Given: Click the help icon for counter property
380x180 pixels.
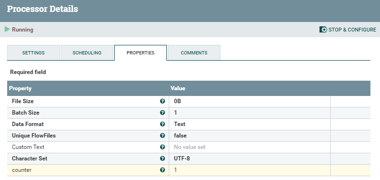Looking at the screenshot, I should [163, 170].
